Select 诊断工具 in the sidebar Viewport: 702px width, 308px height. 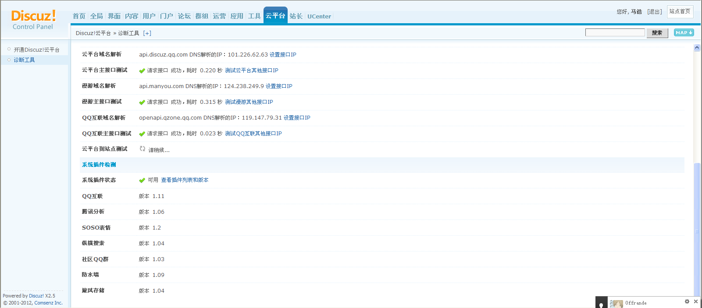click(24, 60)
